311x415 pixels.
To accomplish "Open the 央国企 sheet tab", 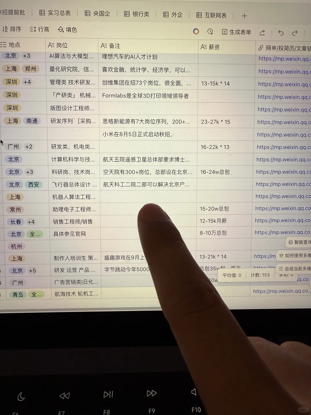I will pos(98,14).
